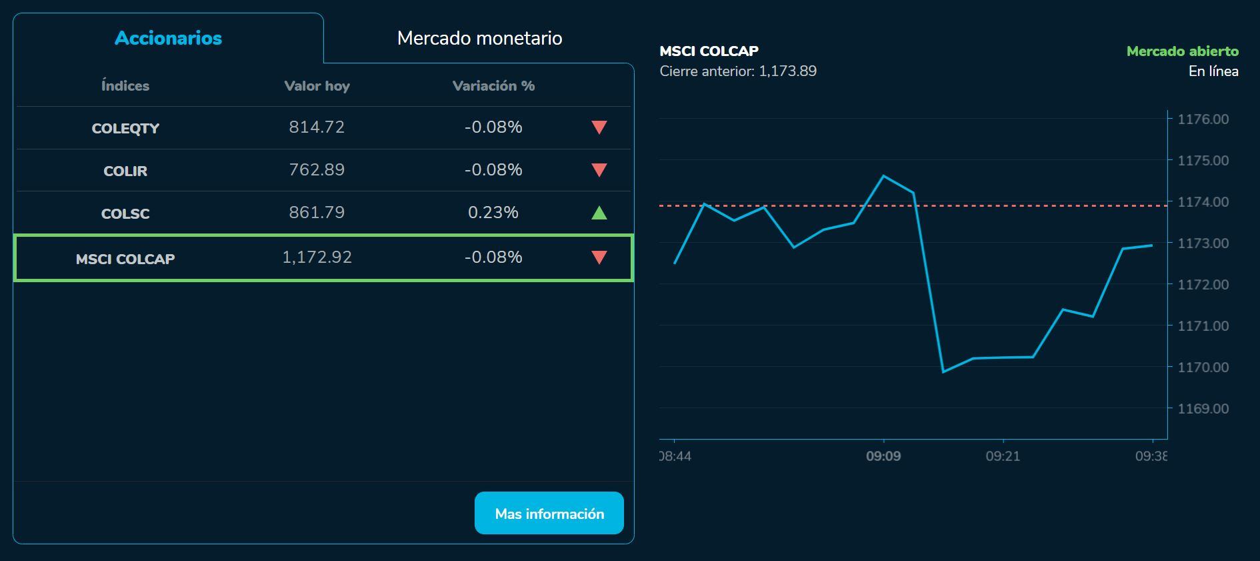
Task: Open the Variación % column sorter
Action: [493, 85]
